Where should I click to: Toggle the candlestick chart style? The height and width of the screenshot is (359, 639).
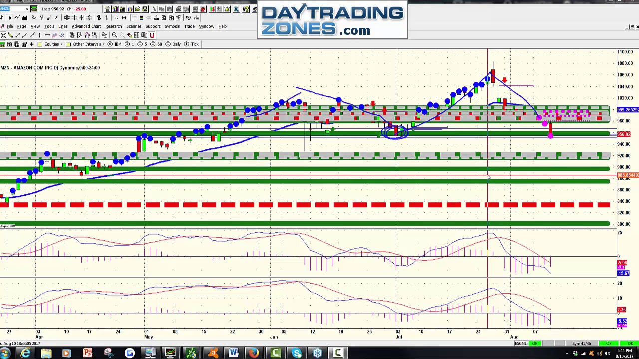point(9,18)
